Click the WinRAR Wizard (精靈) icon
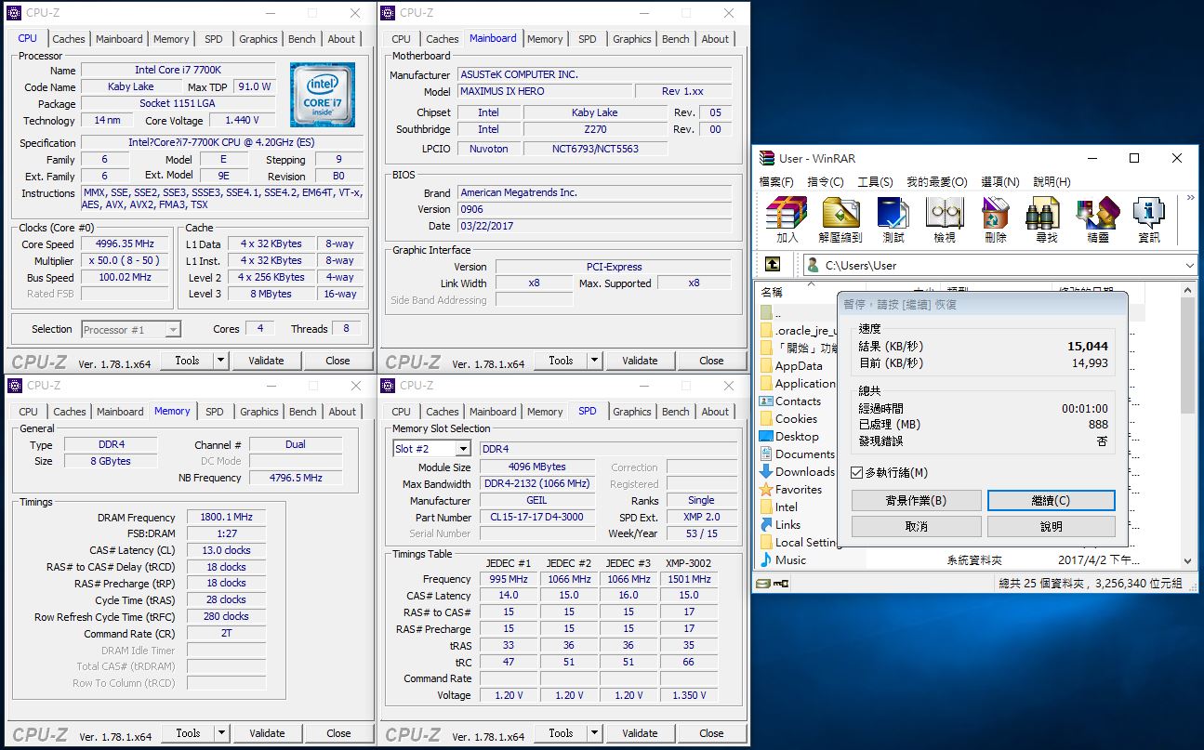This screenshot has width=1204, height=750. (x=1097, y=214)
